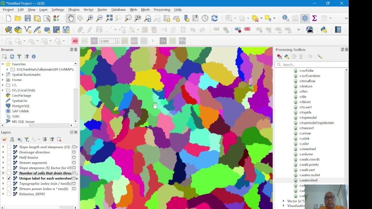
Task: Open Processing Toolbox history clock icon
Action: click(x=294, y=57)
